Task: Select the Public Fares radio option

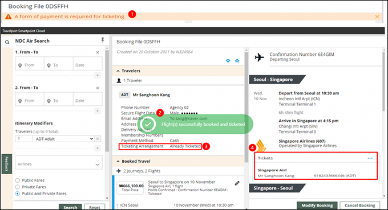Action: (18, 180)
